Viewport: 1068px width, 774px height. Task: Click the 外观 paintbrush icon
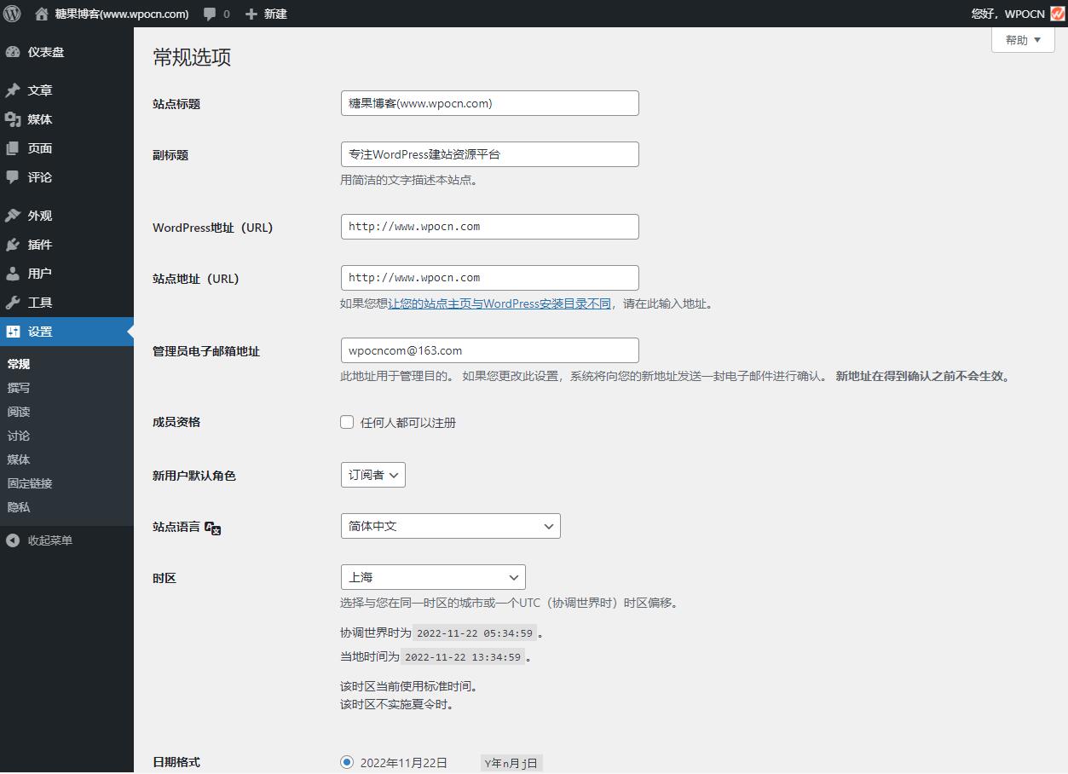(13, 216)
